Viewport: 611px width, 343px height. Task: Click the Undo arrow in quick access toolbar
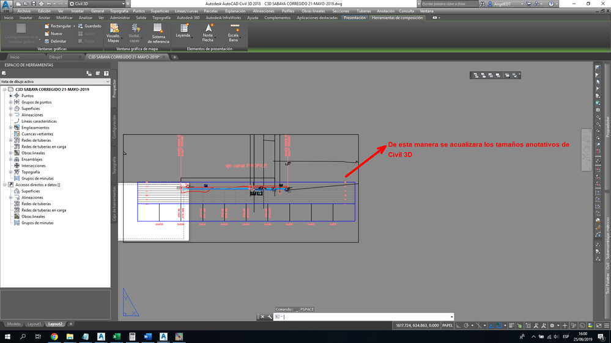pos(49,4)
